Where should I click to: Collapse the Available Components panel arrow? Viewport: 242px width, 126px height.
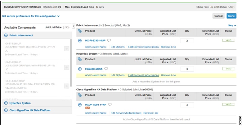click(x=74, y=26)
